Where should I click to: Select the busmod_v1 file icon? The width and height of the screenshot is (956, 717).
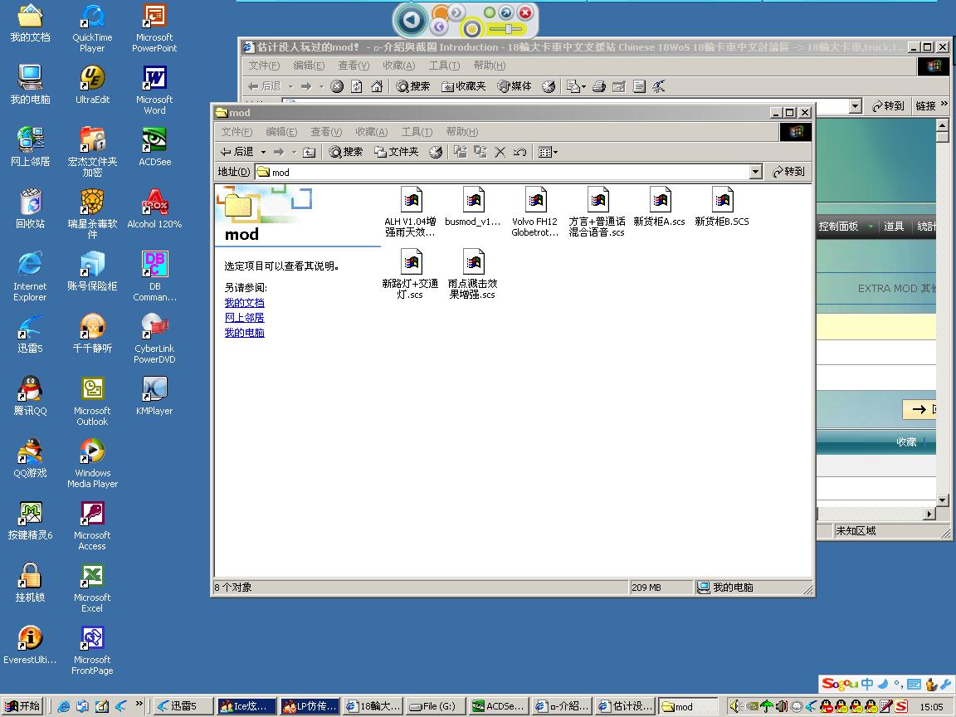coord(473,202)
